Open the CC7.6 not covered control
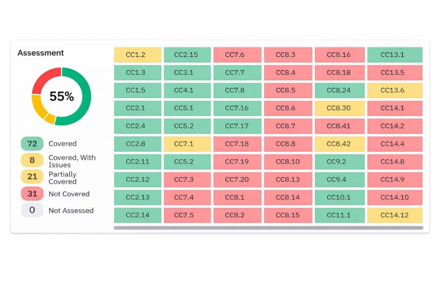Screen dimensions: 441x294 coord(237,55)
